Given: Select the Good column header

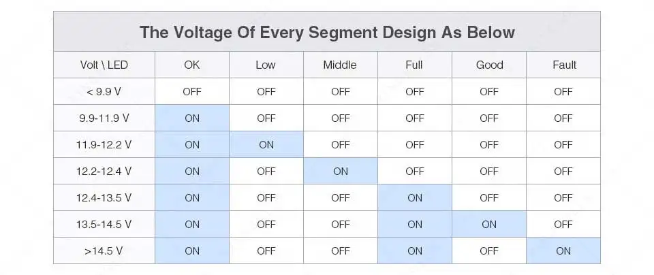Looking at the screenshot, I should pyautogui.click(x=489, y=65).
